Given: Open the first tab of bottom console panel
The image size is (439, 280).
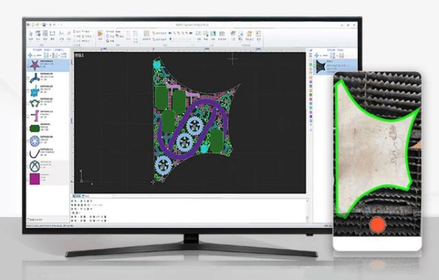Looking at the screenshot, I should point(78,196).
